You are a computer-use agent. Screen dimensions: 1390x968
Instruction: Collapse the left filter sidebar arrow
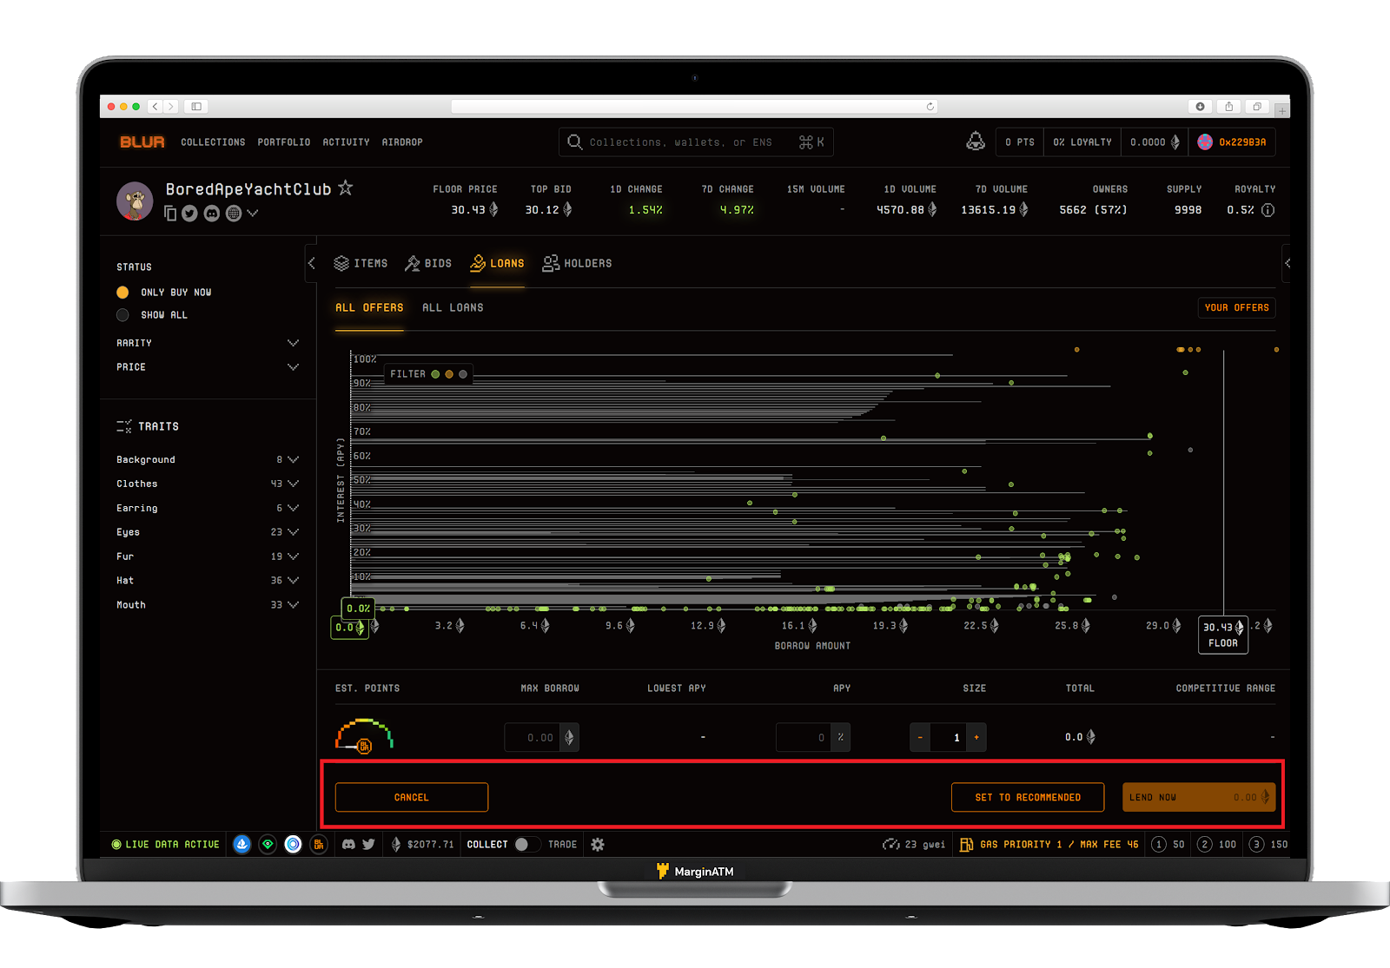(311, 263)
